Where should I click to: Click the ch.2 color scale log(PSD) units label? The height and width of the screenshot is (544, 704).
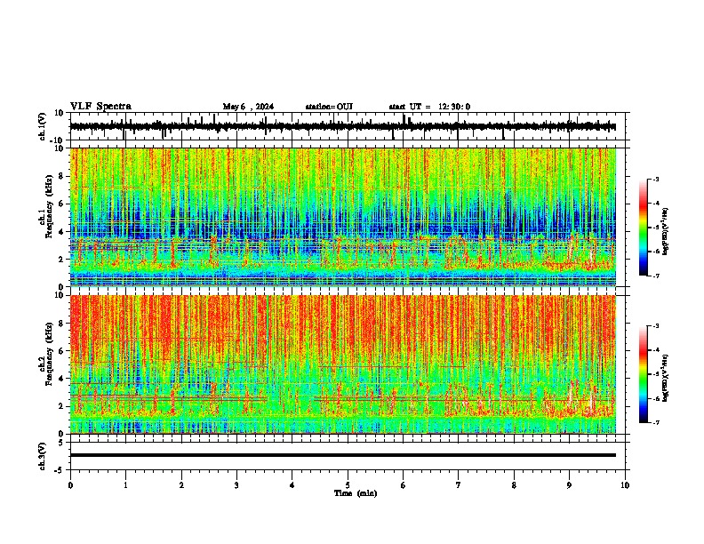[x=665, y=379]
